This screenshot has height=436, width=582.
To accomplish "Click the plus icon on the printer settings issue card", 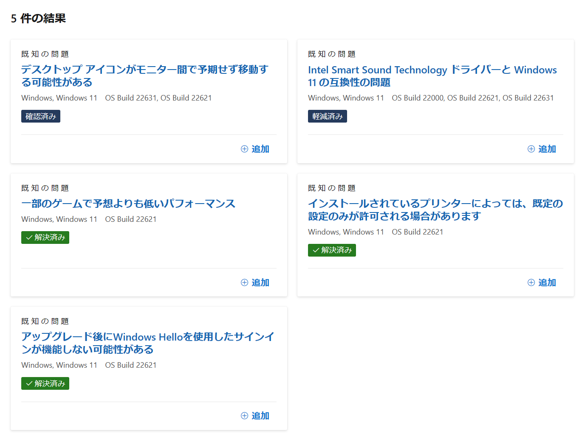I will [531, 282].
